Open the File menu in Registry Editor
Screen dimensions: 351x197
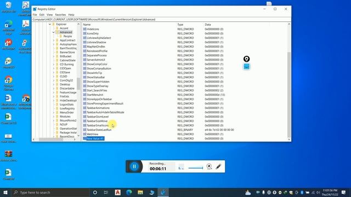click(x=35, y=15)
